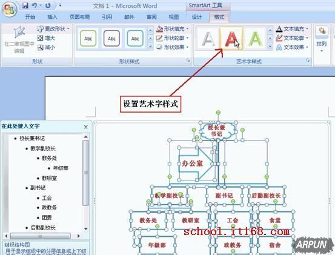Select the 教务处 box in diagram
335x255 pixels.
point(148,220)
